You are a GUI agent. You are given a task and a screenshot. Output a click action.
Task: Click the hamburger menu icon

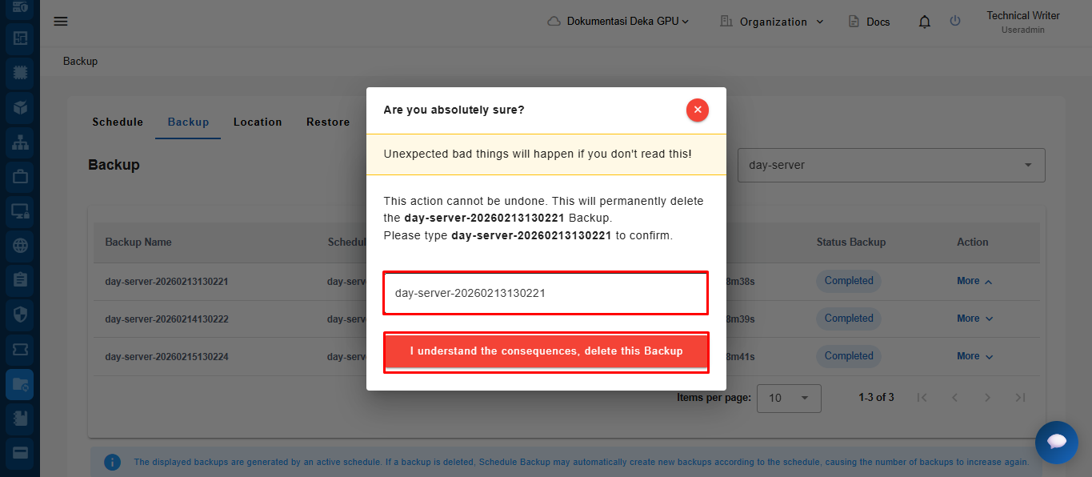(61, 22)
